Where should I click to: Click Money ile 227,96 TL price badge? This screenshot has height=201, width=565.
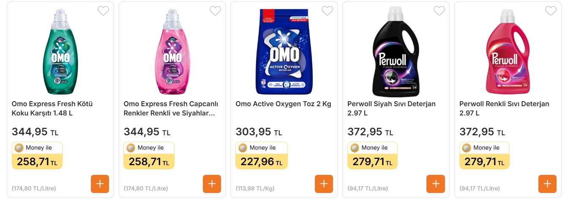[x=261, y=156]
